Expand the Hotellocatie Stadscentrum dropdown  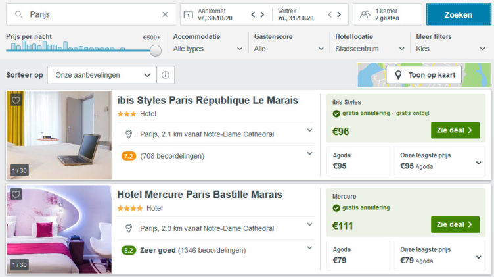tap(369, 49)
